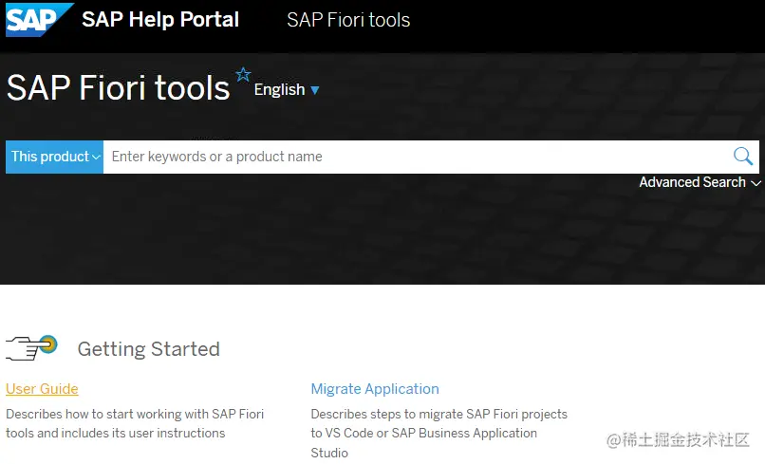Screen dimensions: 765x464
Task: Favorite this product with the star icon
Action: 243,75
